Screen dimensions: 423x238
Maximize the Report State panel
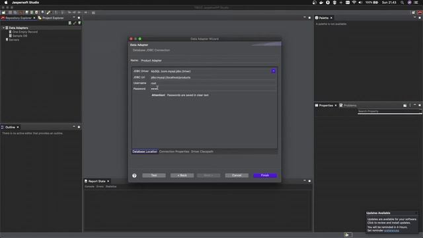(309, 180)
